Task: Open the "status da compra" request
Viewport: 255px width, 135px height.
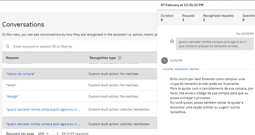Action: pos(20,74)
